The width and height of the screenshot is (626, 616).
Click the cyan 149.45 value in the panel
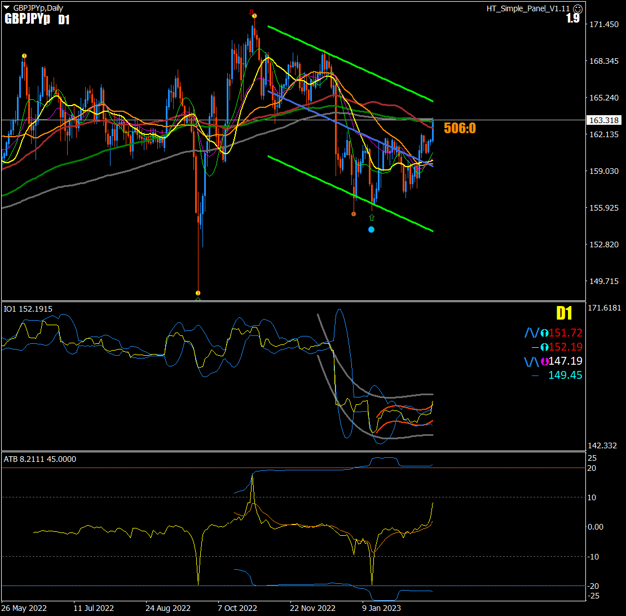[x=565, y=375]
